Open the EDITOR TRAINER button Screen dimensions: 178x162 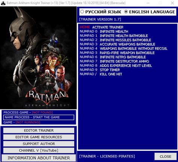tap(39, 130)
